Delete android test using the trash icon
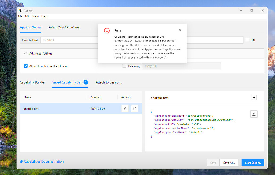Viewport: 275px width, 175px height. 135,108
